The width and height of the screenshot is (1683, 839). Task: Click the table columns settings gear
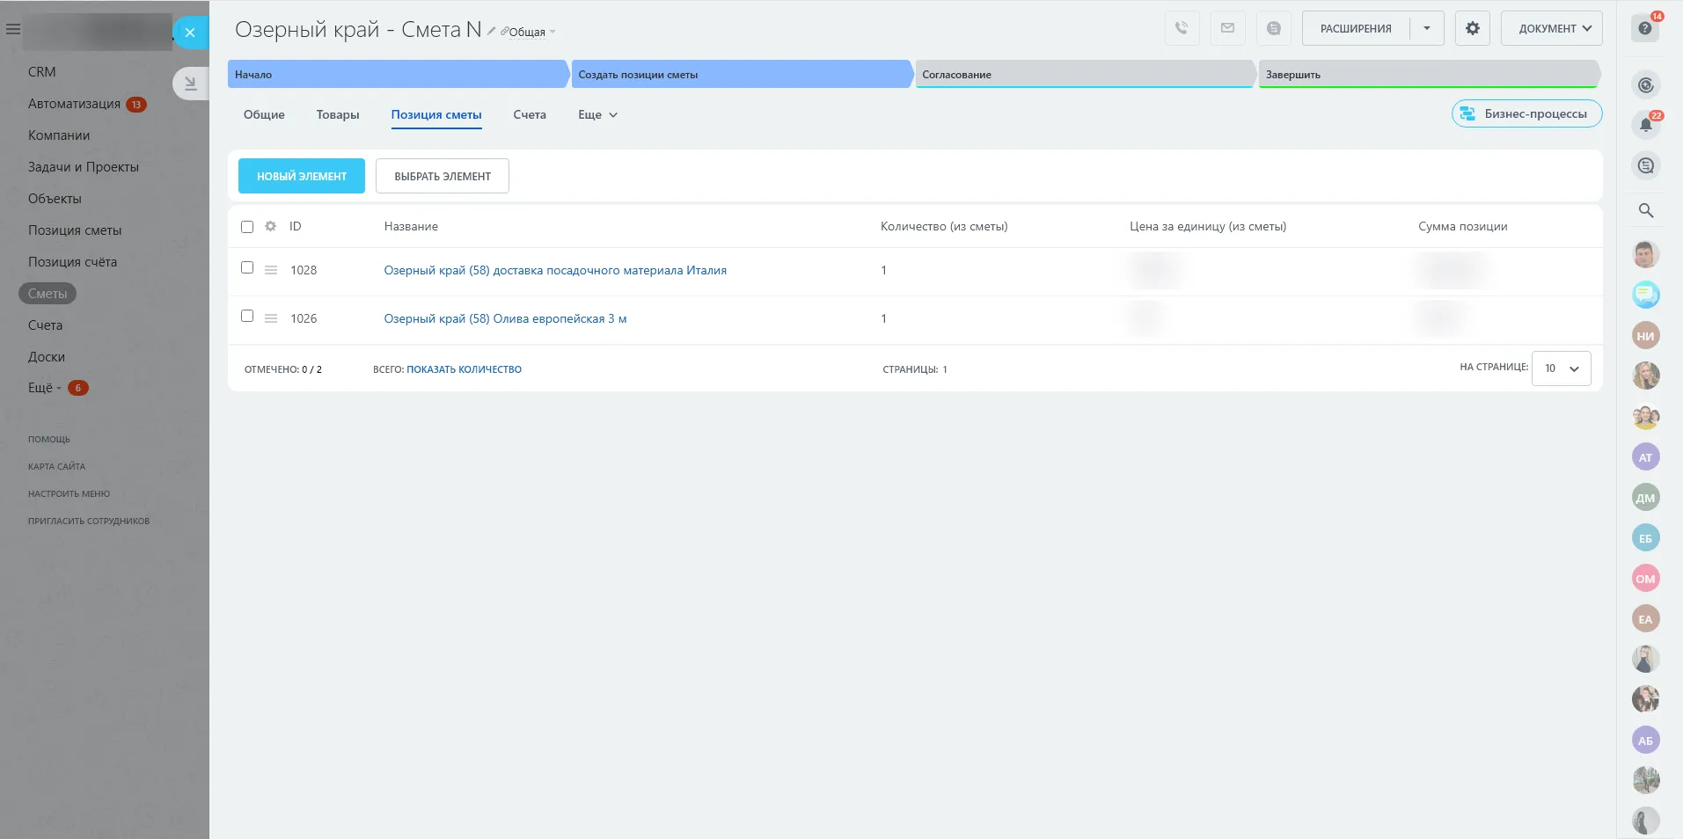click(270, 226)
